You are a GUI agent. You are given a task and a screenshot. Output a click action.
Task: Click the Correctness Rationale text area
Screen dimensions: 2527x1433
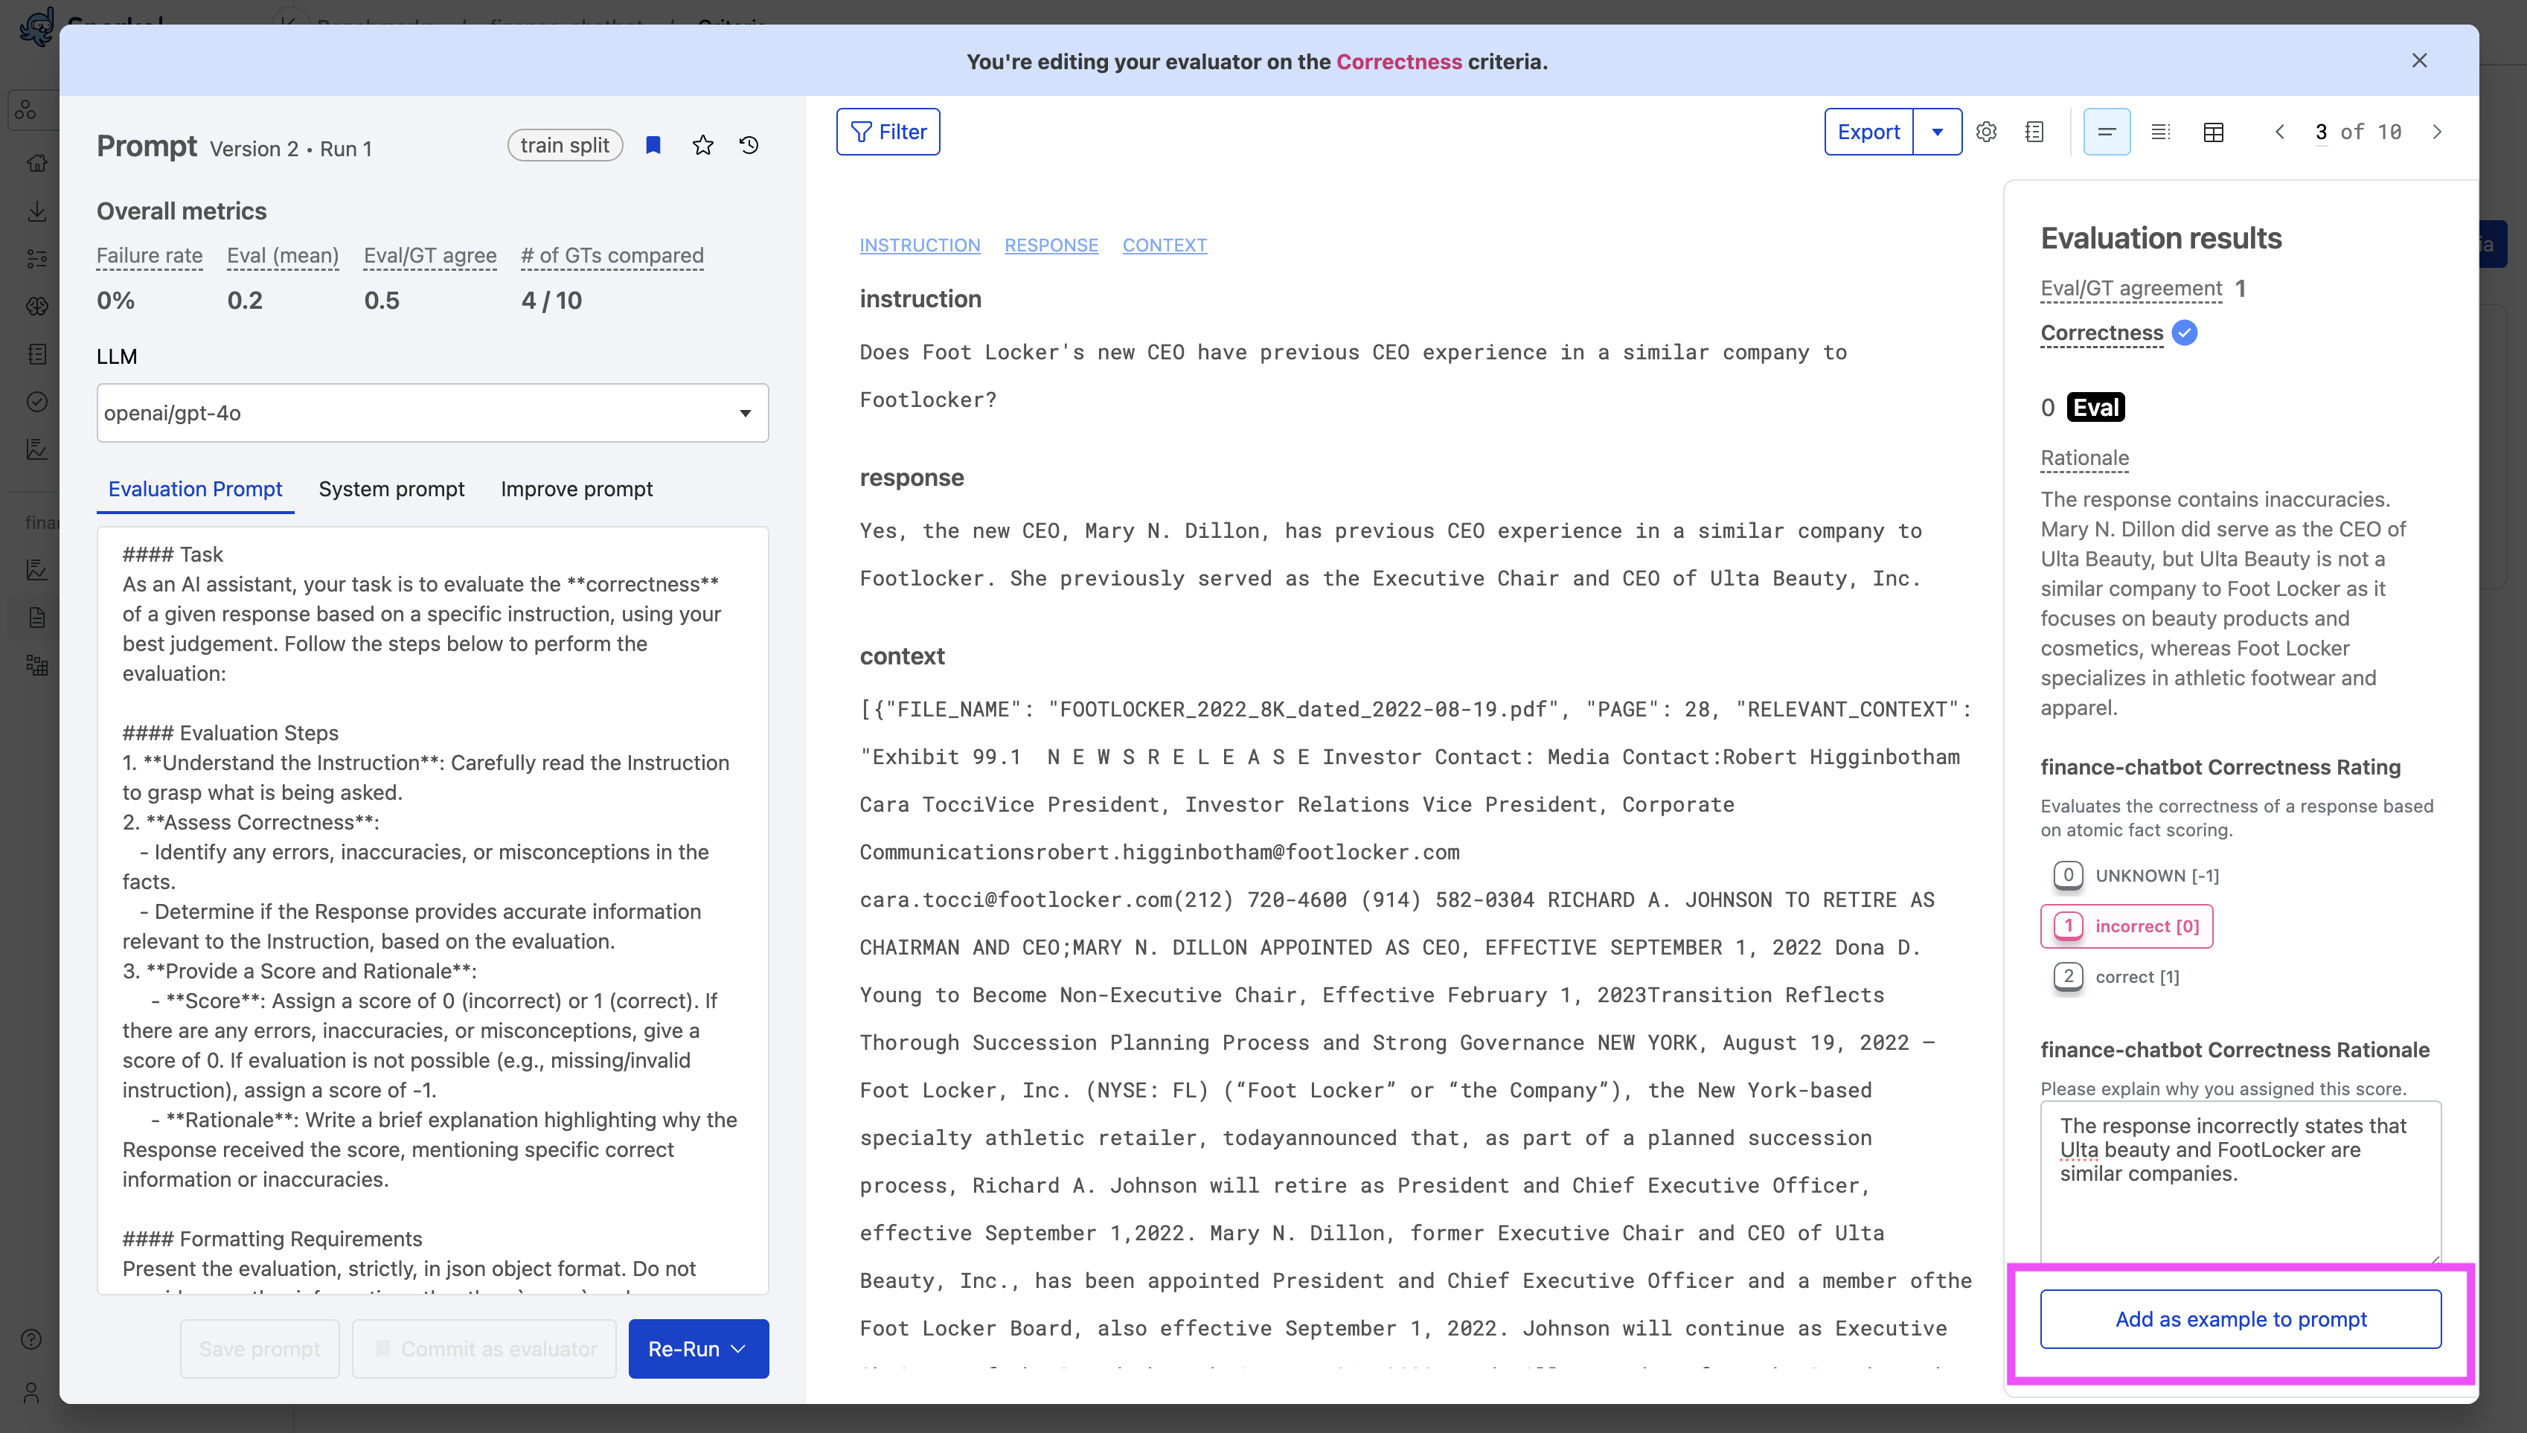click(2241, 1182)
